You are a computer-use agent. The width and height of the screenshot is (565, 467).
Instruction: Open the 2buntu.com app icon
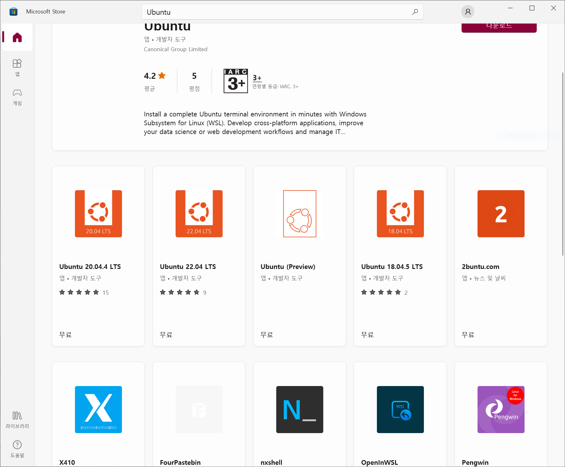click(501, 214)
